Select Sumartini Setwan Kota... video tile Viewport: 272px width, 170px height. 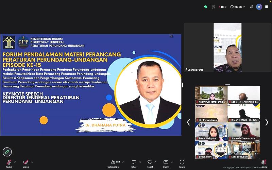(244, 132)
